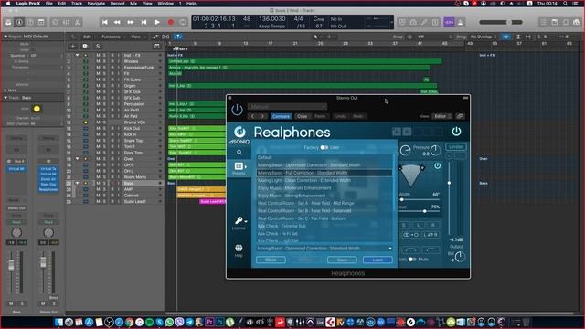Add new track with plus button

(x=73, y=47)
